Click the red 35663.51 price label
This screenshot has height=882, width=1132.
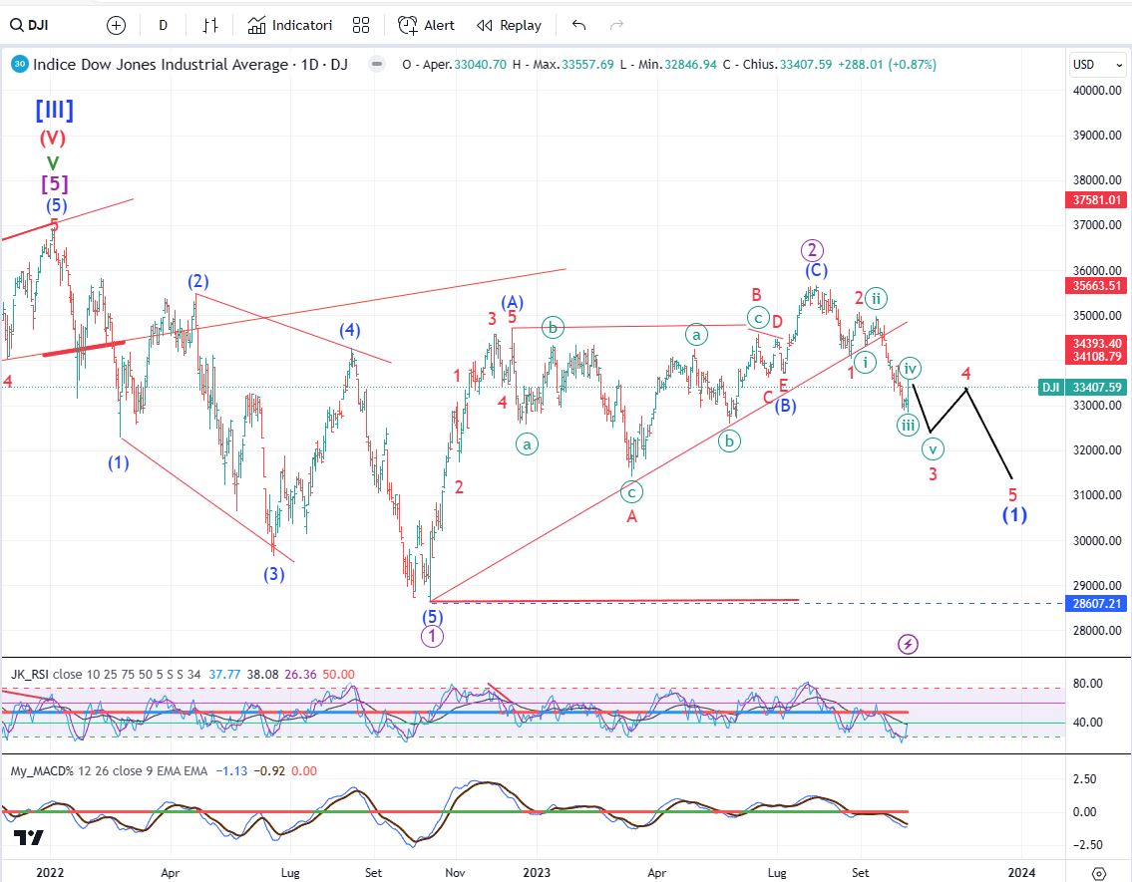(1096, 286)
